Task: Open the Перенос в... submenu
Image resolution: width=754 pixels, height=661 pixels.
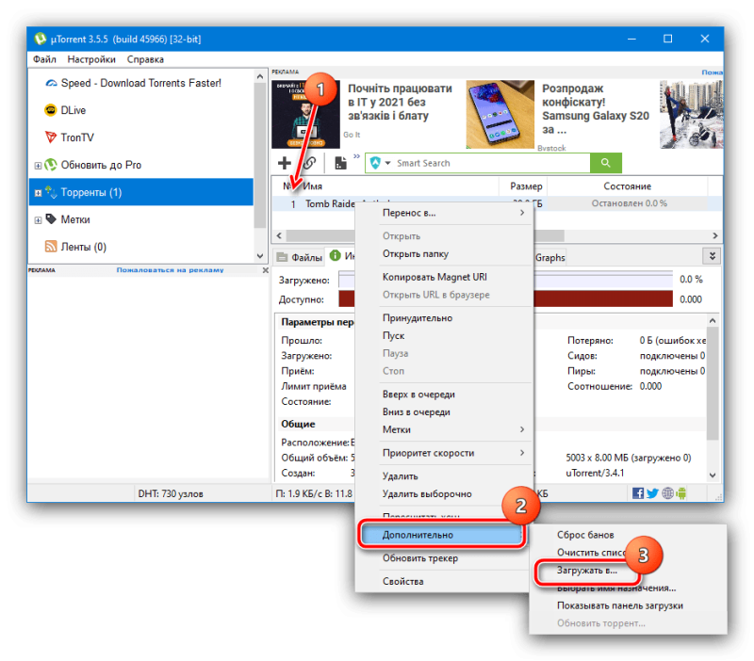Action: (x=453, y=213)
